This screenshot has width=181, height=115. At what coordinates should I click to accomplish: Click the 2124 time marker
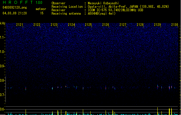[71, 25]
